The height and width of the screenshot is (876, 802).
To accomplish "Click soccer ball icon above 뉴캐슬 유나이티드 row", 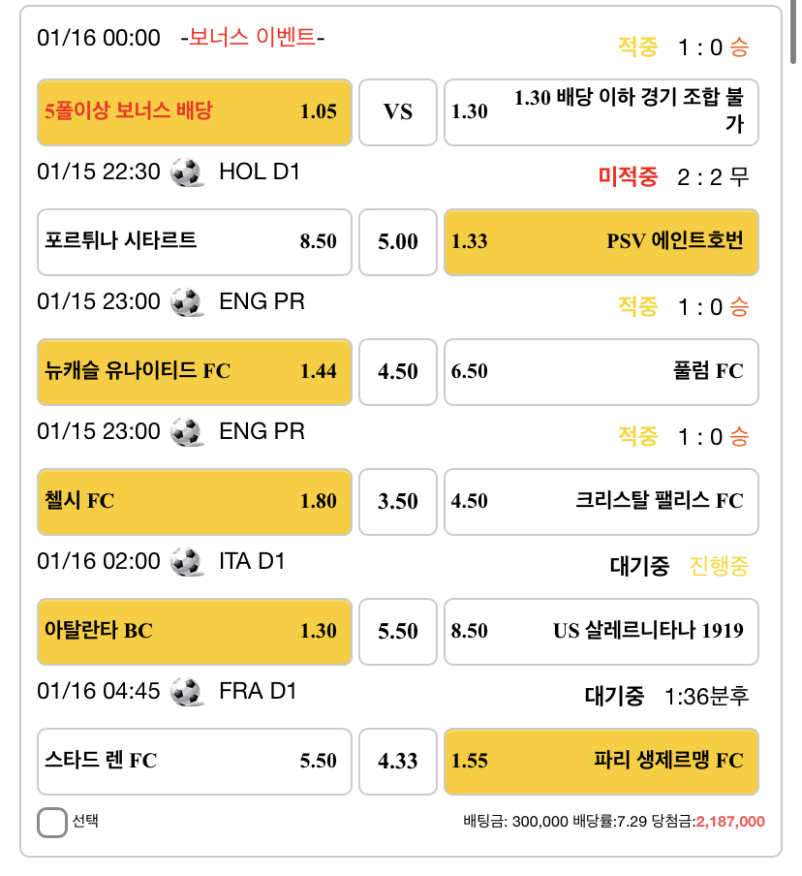I will point(187,302).
